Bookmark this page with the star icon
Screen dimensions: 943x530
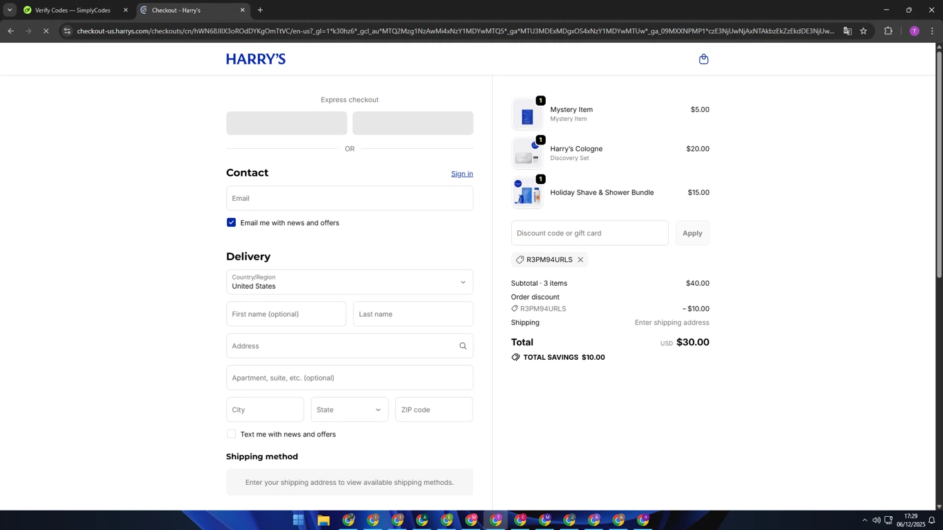863,31
